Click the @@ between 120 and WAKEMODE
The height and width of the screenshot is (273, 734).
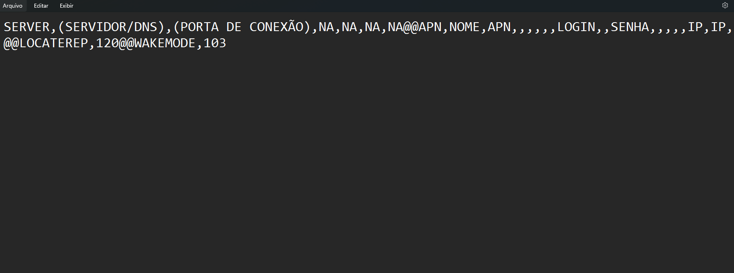pos(127,43)
